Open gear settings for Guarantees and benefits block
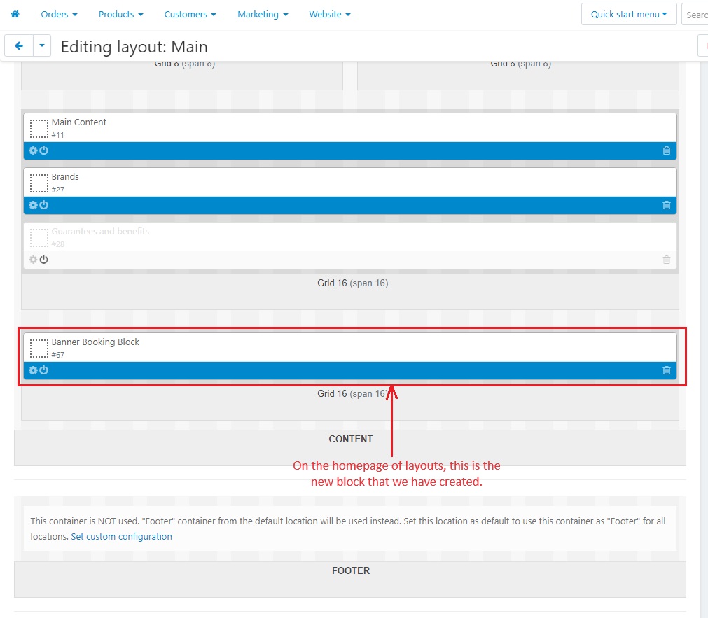This screenshot has width=708, height=618. [x=33, y=260]
